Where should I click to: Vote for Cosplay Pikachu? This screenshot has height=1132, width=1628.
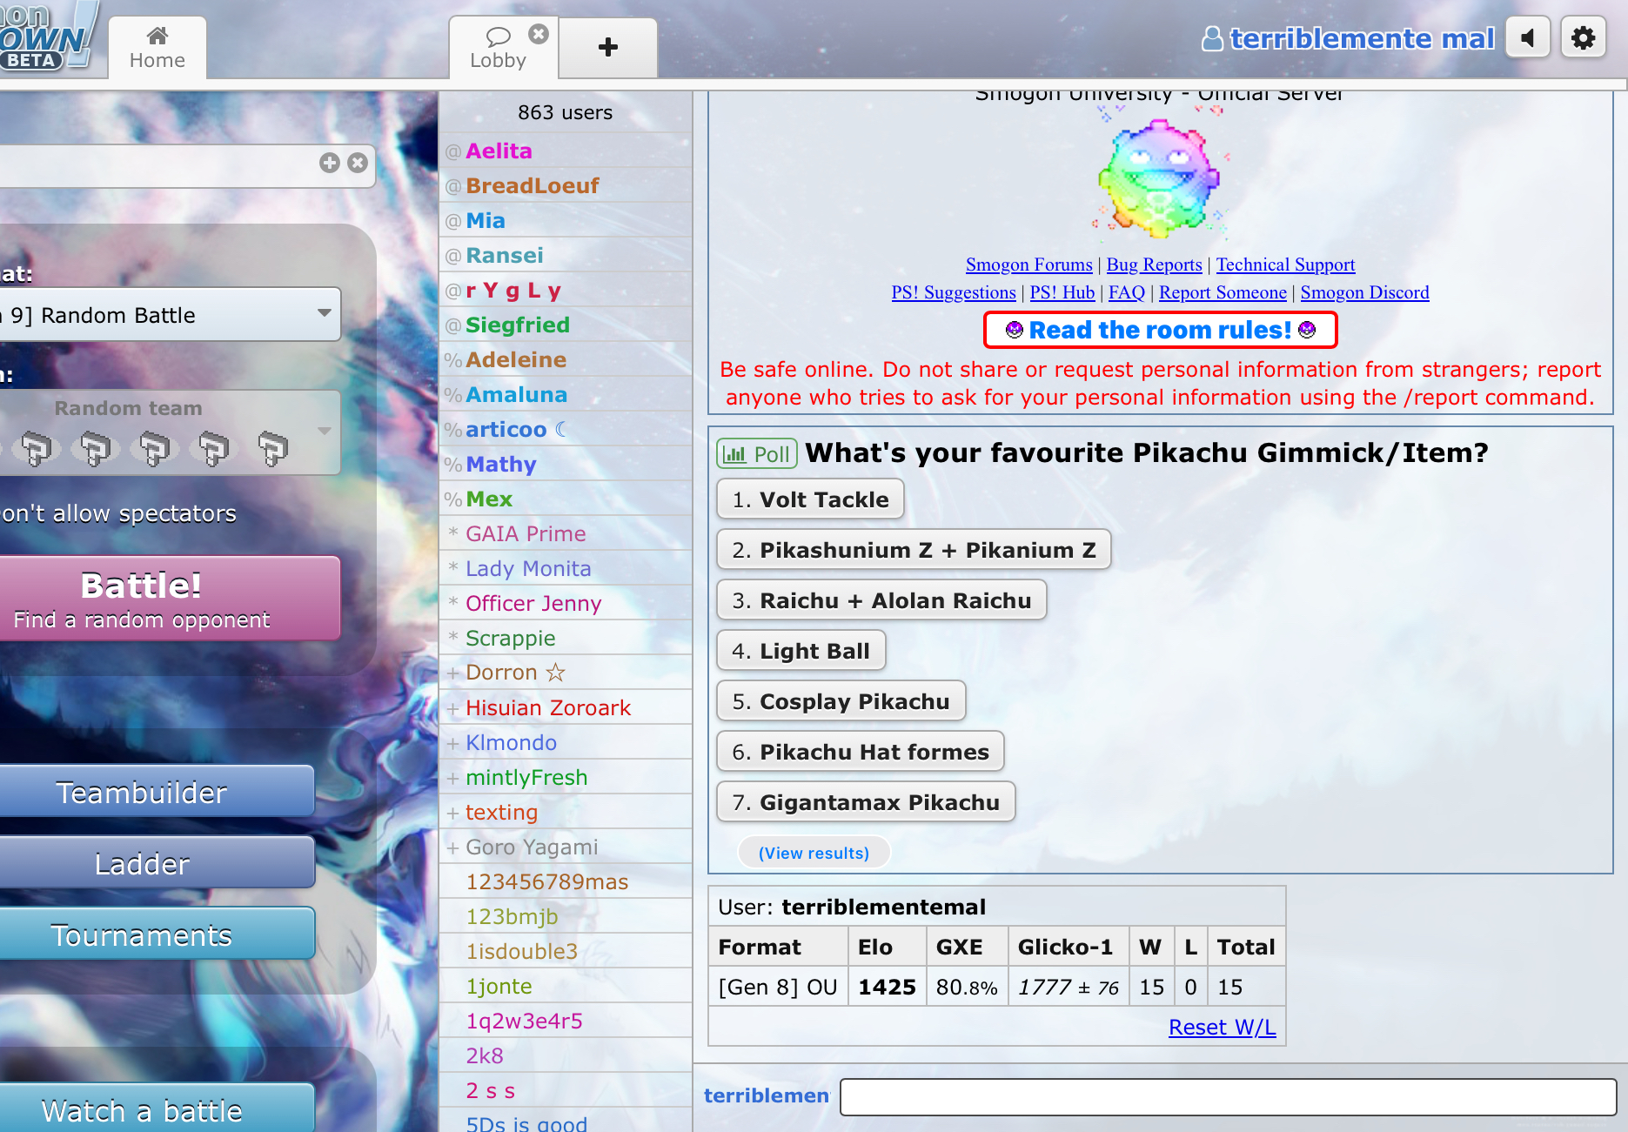click(x=841, y=701)
